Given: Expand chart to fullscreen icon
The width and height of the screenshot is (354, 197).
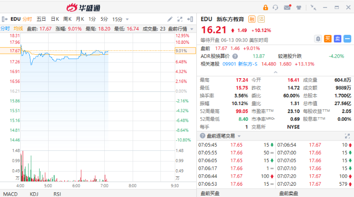Looking at the screenshot, I should tap(180, 19).
